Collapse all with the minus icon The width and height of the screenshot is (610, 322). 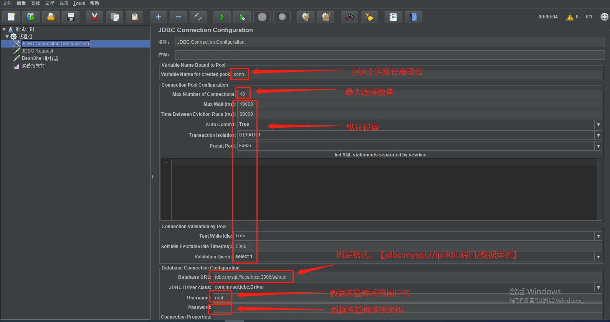click(x=178, y=17)
